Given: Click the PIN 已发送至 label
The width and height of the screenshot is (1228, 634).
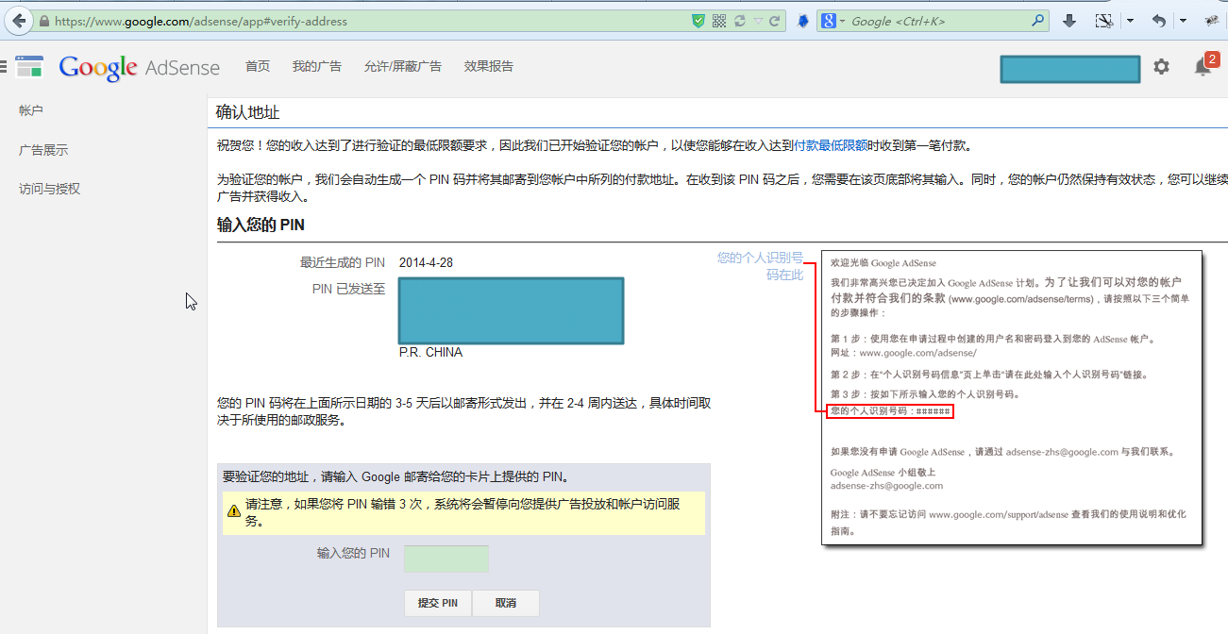Looking at the screenshot, I should click(x=348, y=290).
